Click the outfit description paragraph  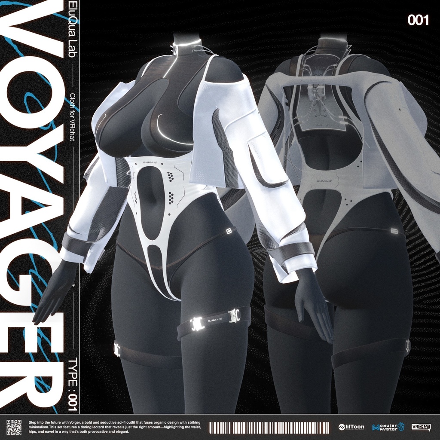[115, 427]
